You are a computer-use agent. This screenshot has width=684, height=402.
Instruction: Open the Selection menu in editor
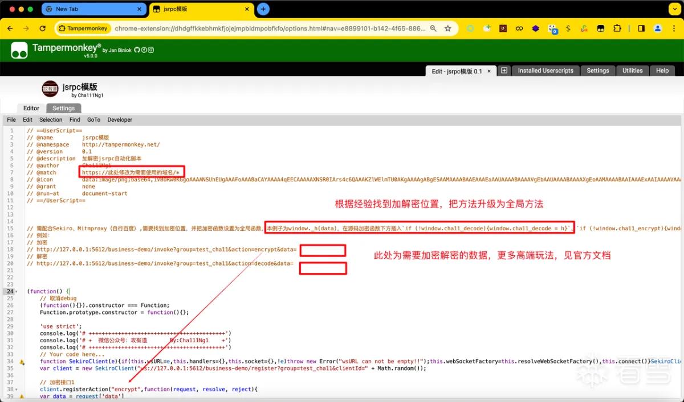[51, 120]
